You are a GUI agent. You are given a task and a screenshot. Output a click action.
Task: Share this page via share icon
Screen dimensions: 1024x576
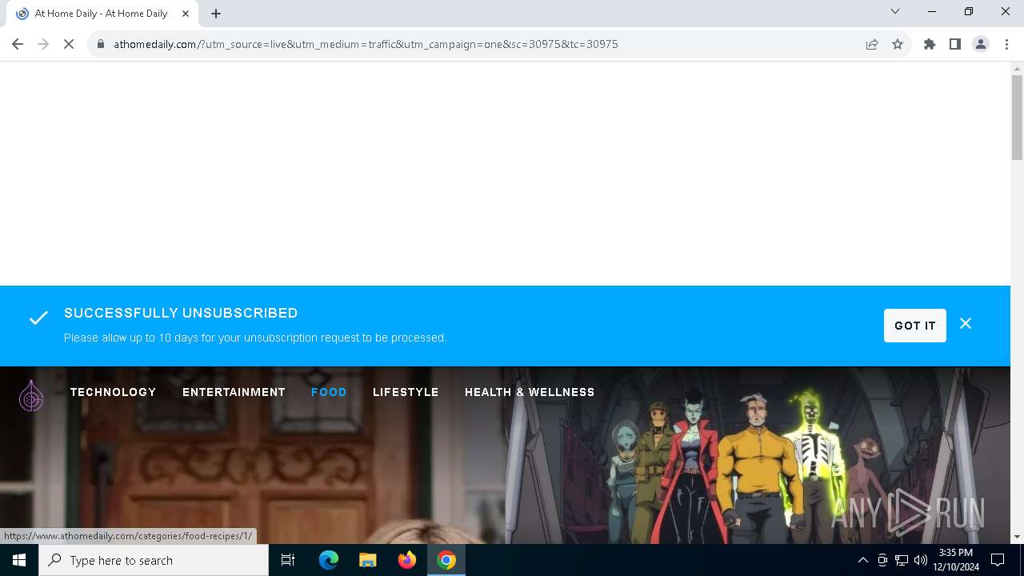click(x=872, y=44)
